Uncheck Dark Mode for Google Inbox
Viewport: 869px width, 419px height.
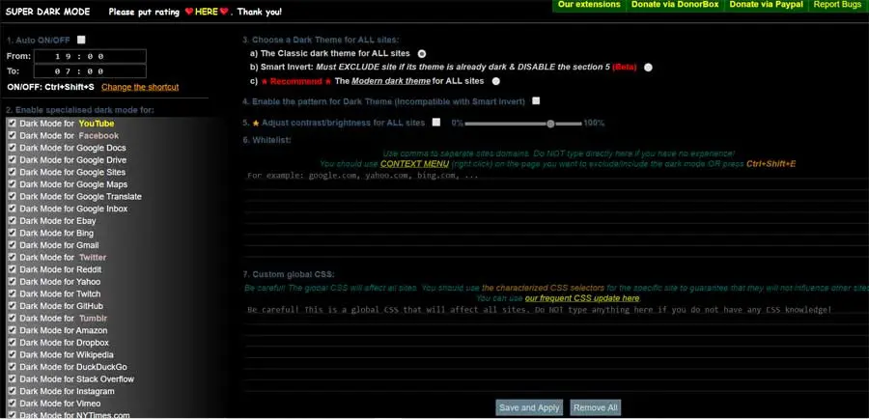tap(13, 209)
